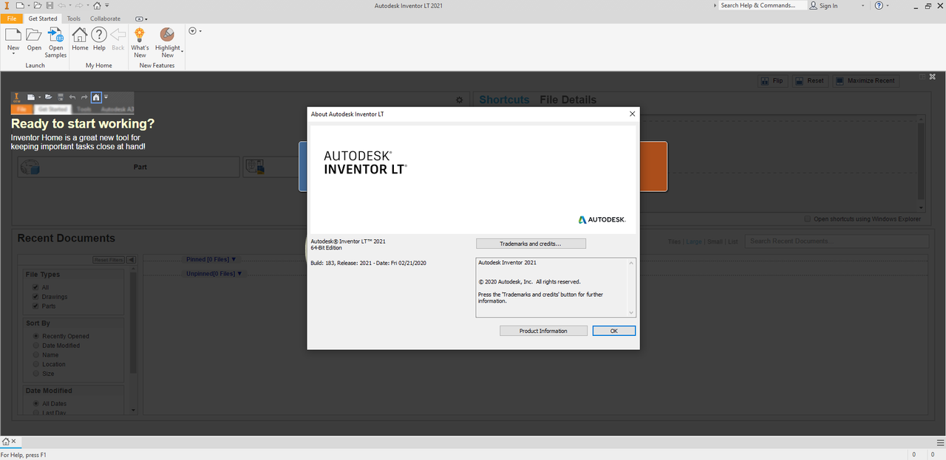
Task: Open the Customize Quick Access Toolbar dropdown
Action: tap(106, 5)
